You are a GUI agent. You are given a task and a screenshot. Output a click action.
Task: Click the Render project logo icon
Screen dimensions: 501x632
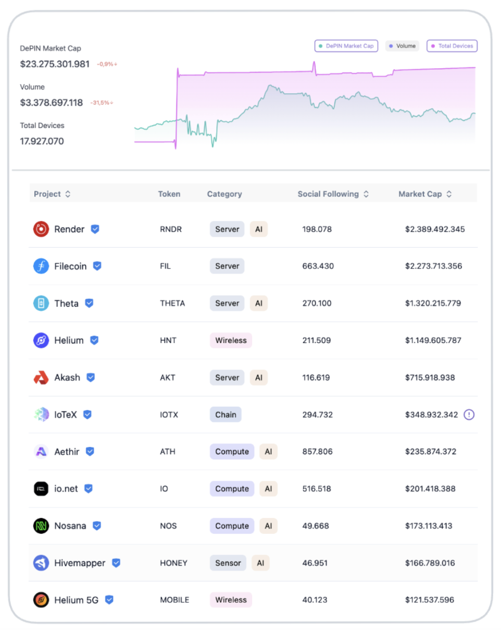tap(41, 229)
